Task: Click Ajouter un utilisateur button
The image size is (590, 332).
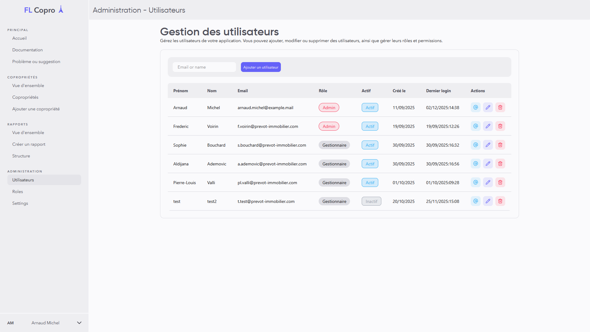Action: point(261,67)
